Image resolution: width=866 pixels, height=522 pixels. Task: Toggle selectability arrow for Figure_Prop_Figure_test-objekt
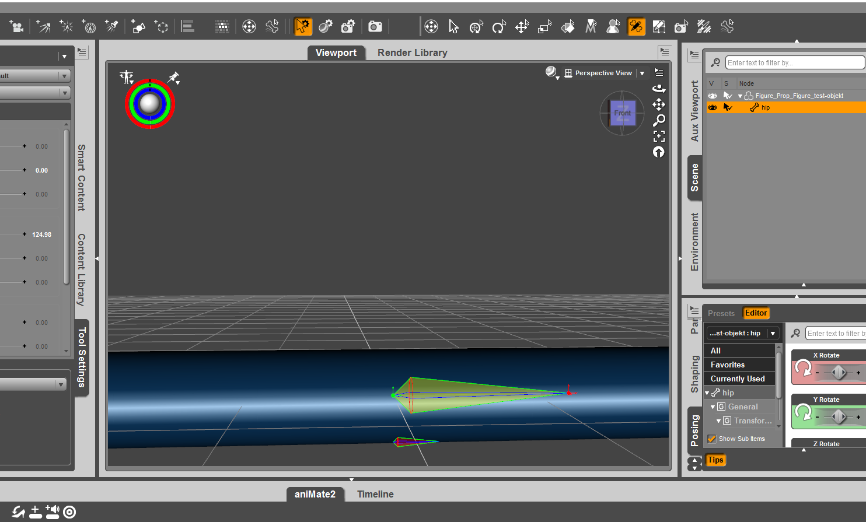[x=728, y=96]
